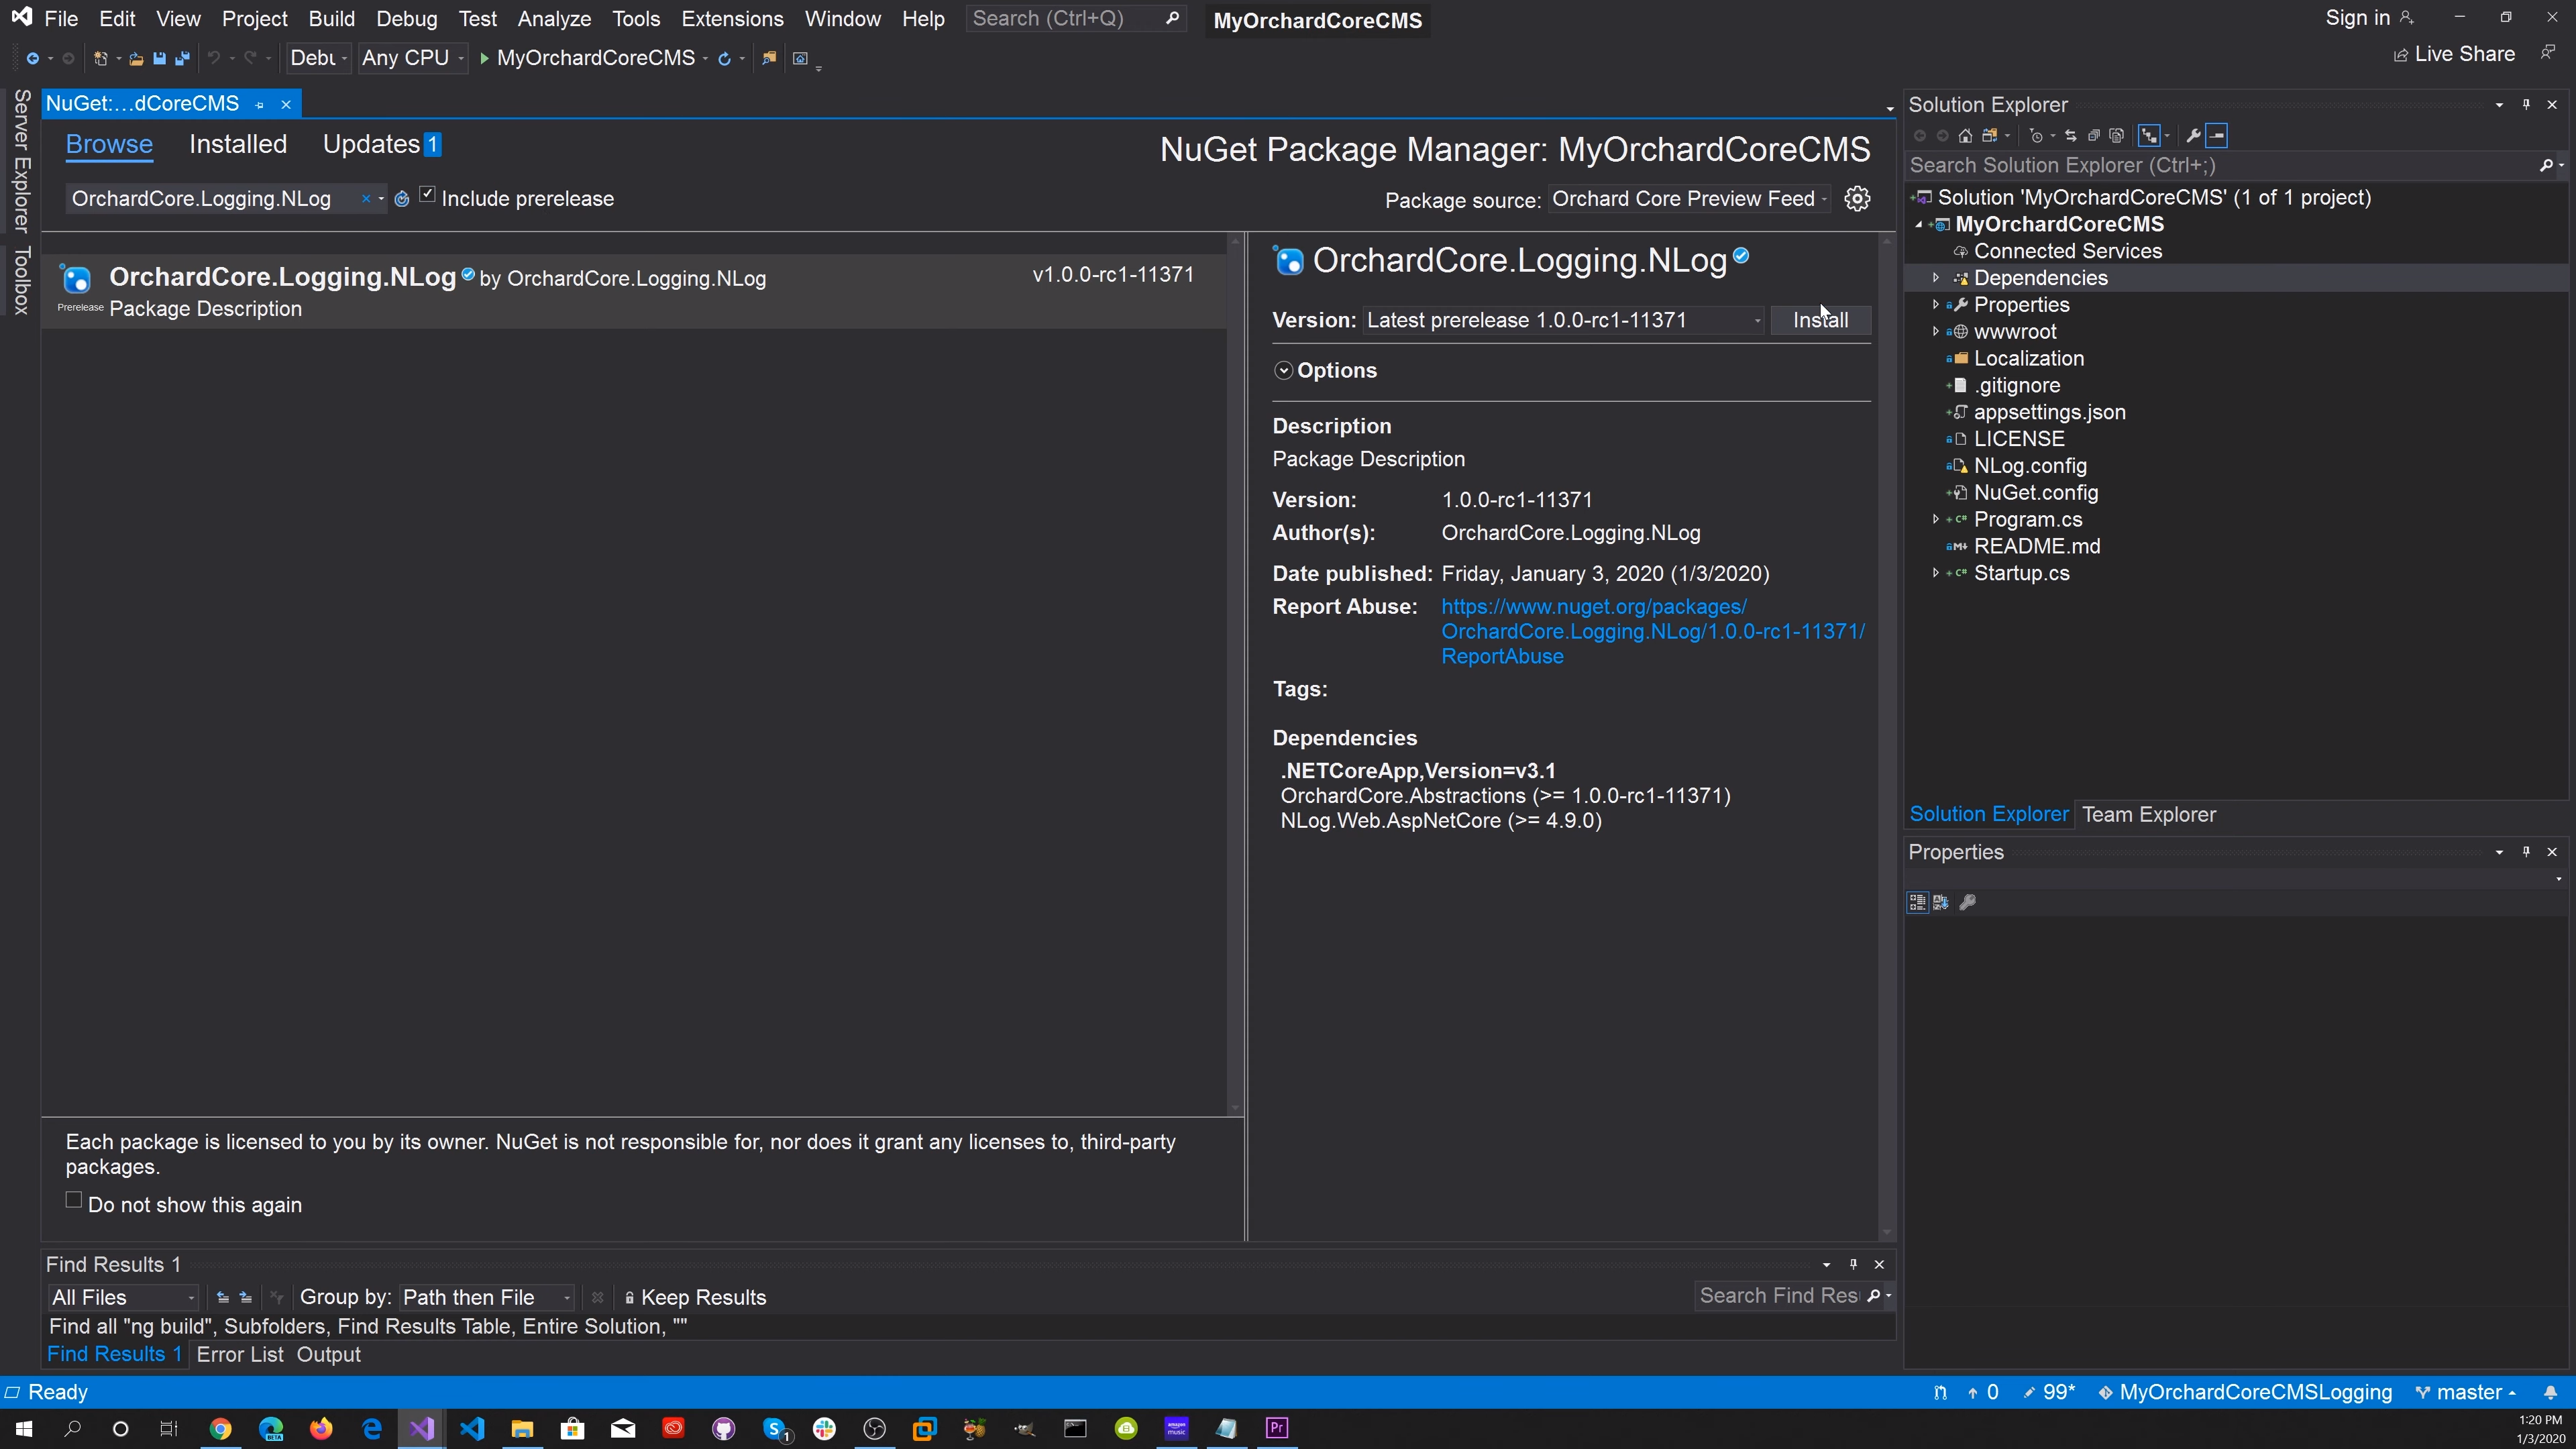Switch to the Installed tab

(x=238, y=144)
